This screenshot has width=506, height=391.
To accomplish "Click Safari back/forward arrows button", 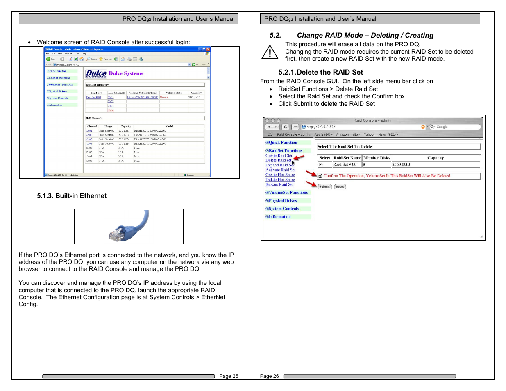I will [272, 127].
